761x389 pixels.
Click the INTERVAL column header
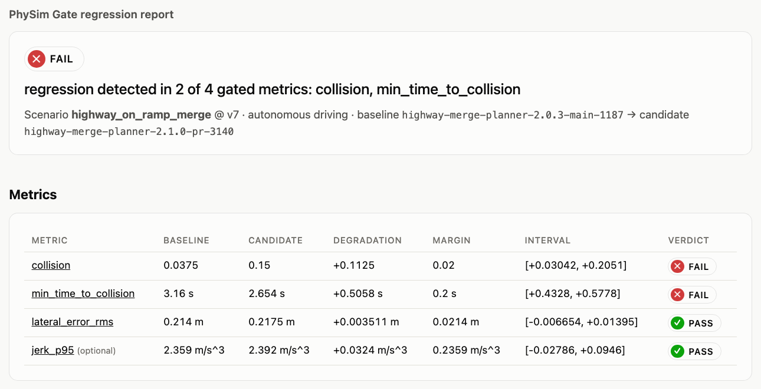click(x=547, y=240)
